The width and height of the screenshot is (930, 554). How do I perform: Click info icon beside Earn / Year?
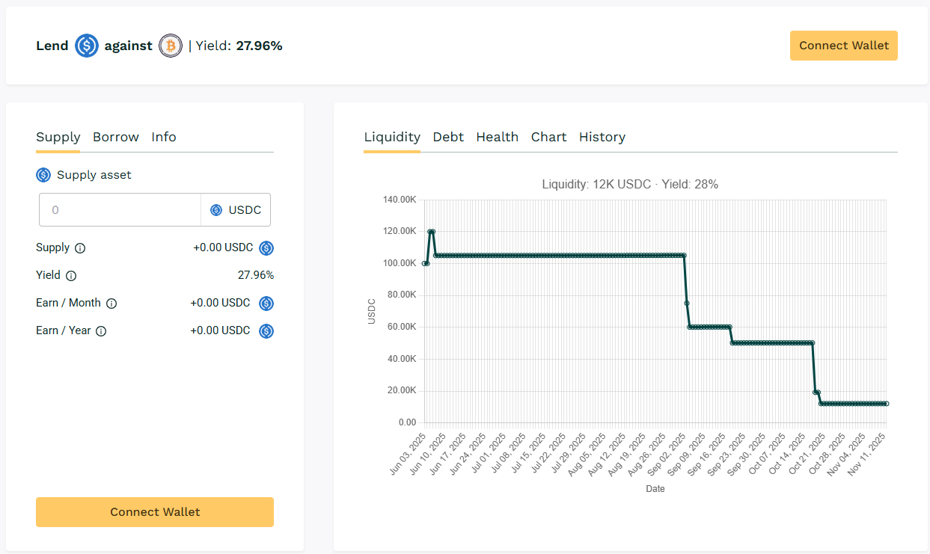pos(101,331)
